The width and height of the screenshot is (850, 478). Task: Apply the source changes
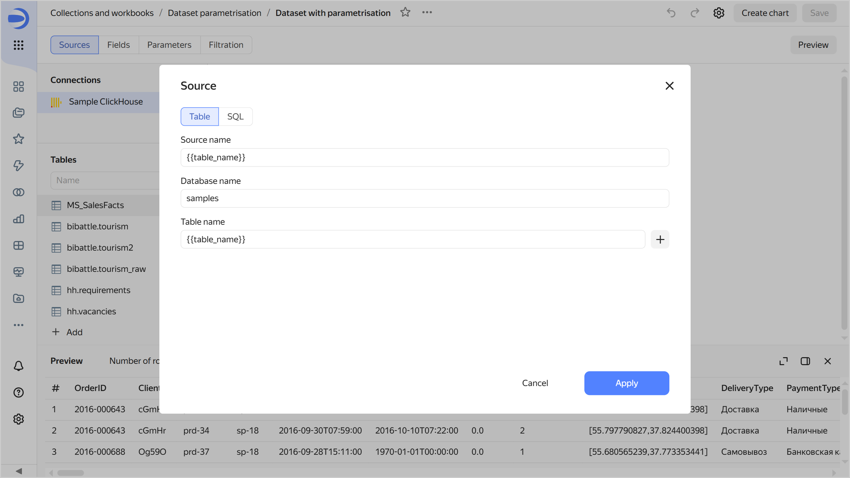point(626,383)
